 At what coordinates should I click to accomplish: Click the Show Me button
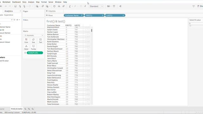point(200,6)
